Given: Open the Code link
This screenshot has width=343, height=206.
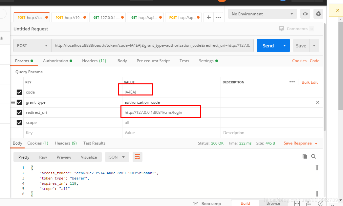Looking at the screenshot, I should tap(314, 61).
